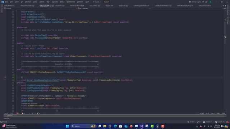Open the Tools menu
This screenshot has width=230, height=129.
(62, 2)
